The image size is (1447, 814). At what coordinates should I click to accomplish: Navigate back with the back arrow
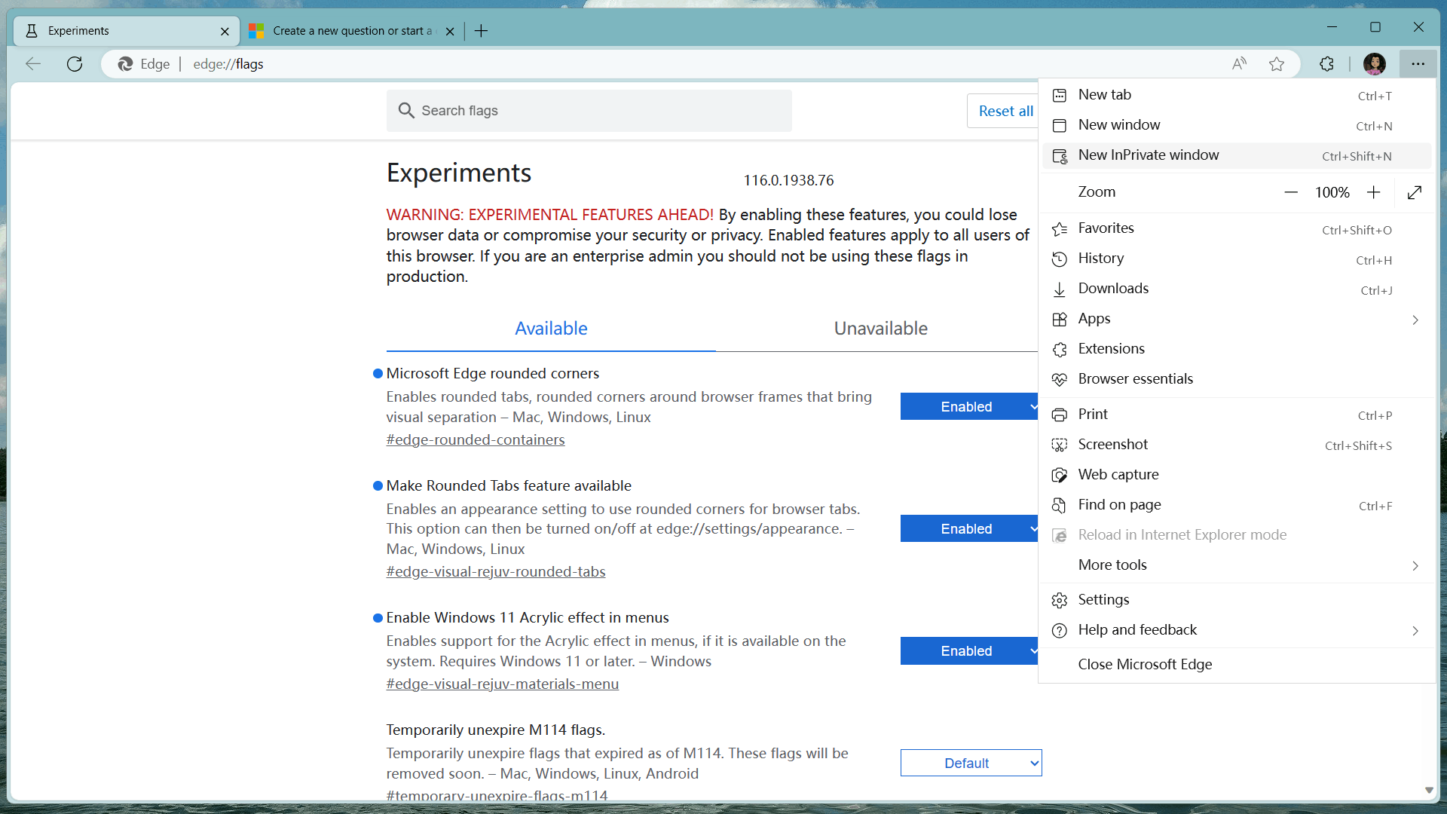click(32, 64)
